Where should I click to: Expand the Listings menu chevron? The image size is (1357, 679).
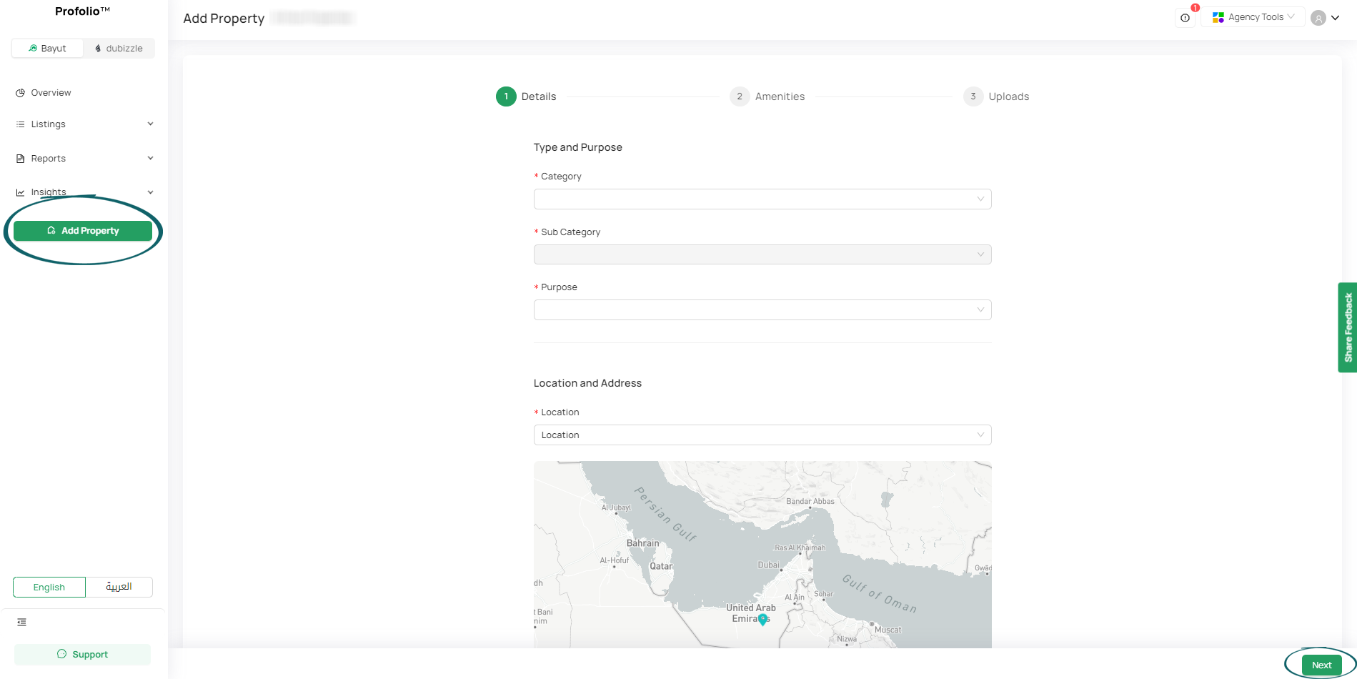point(150,124)
